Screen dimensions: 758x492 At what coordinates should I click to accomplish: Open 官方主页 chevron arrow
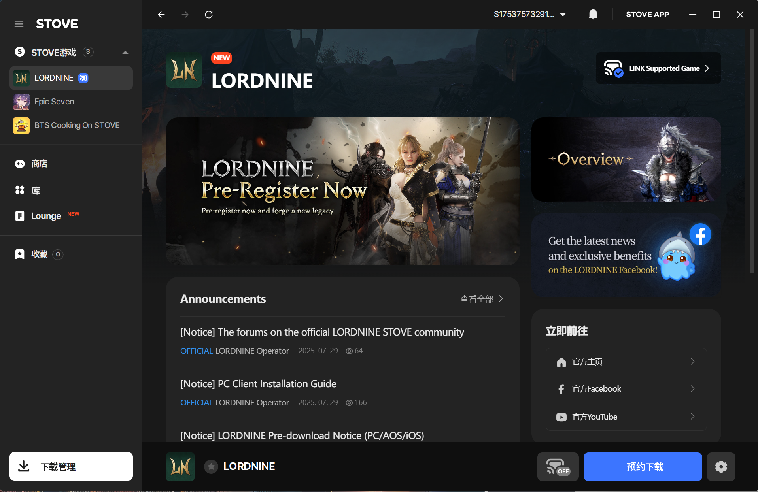point(692,362)
